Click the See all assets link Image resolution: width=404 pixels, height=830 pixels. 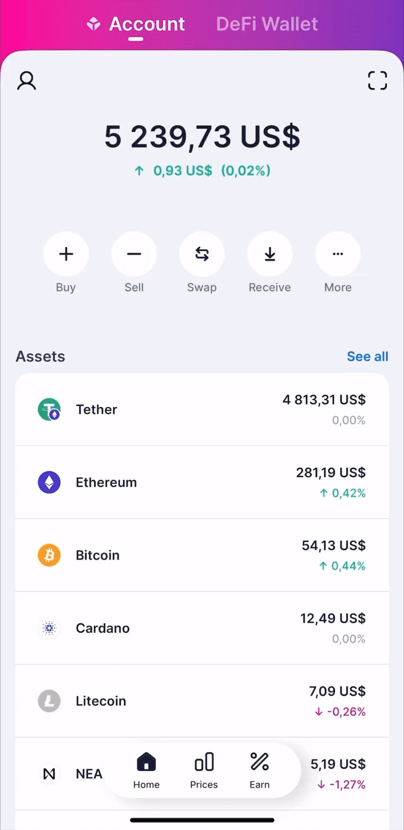click(x=367, y=356)
